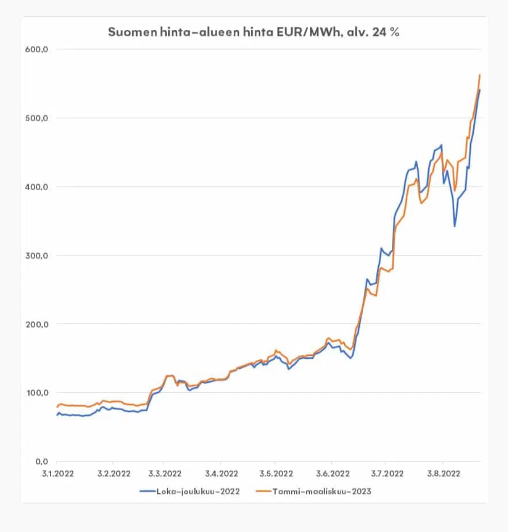Click the 500,0 y-axis label
This screenshot has width=508, height=532.
click(37, 118)
